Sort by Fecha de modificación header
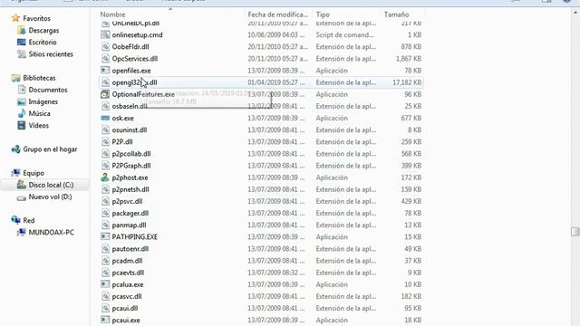This screenshot has width=580, height=326. pyautogui.click(x=279, y=14)
